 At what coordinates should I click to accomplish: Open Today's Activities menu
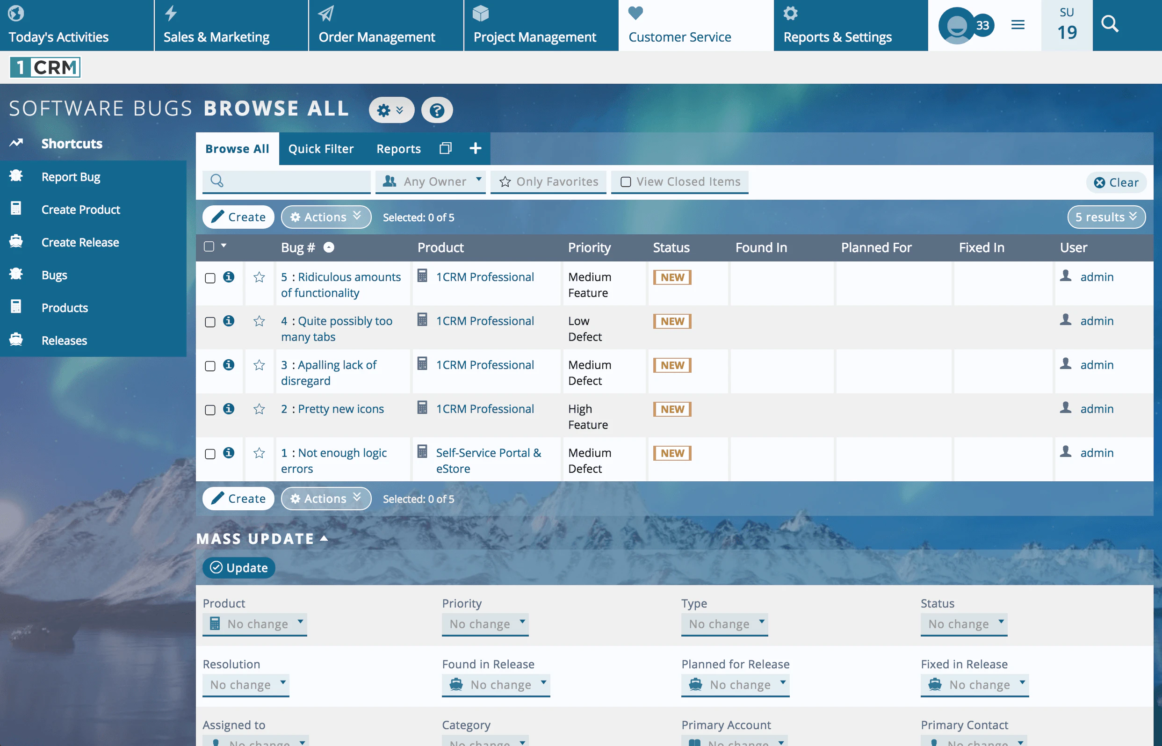click(77, 25)
